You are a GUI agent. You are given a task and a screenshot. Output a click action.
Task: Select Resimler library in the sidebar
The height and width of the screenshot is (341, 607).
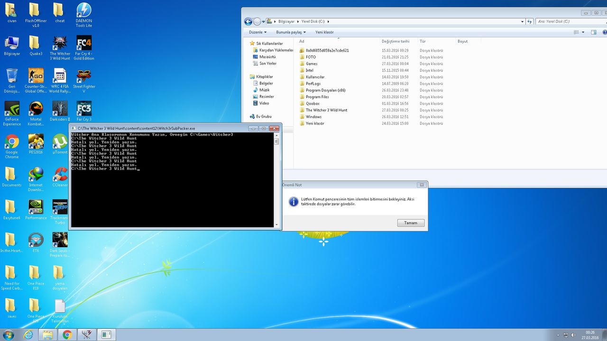pos(266,96)
